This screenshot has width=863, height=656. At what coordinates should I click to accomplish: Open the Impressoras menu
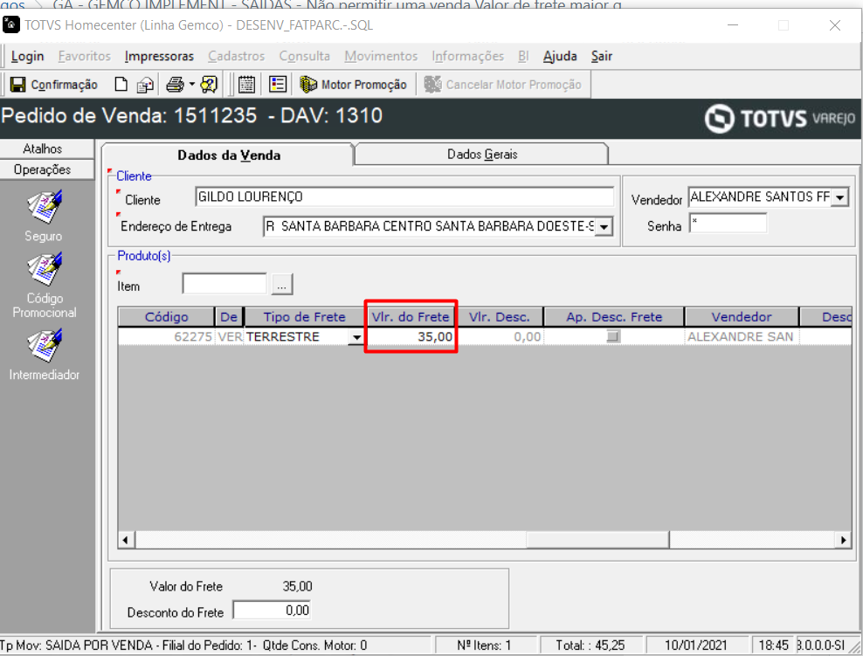(159, 56)
